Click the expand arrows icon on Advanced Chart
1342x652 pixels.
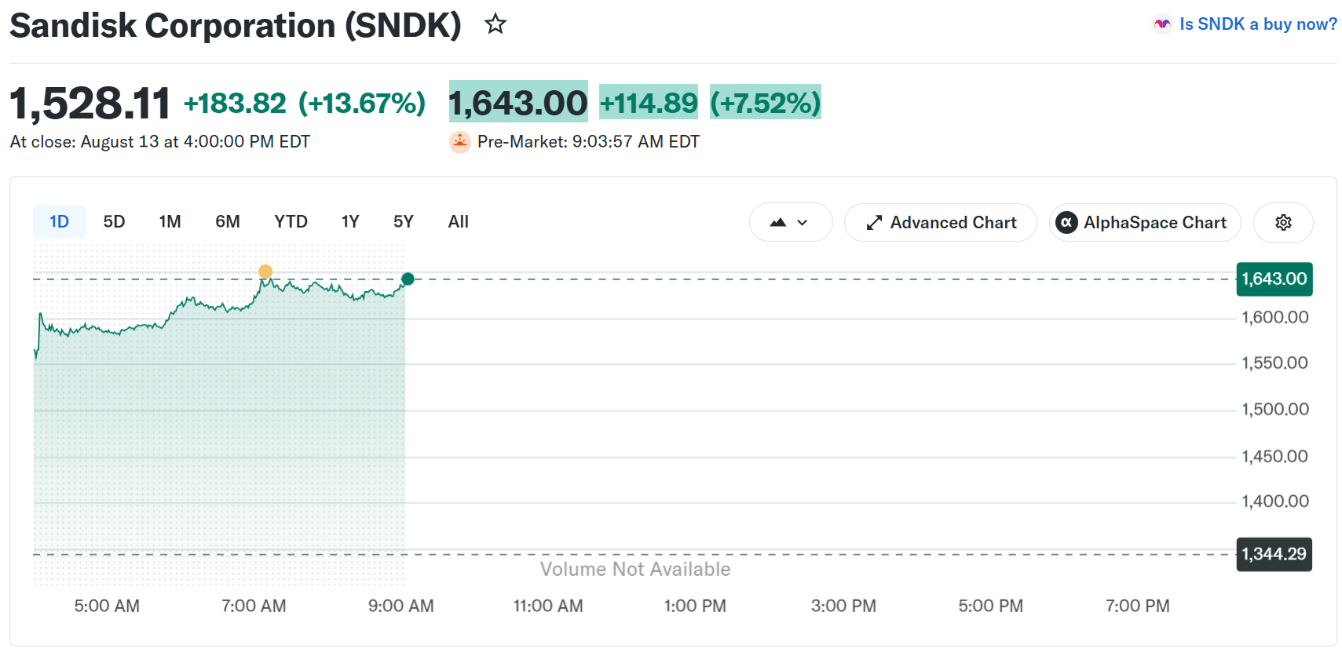tap(874, 223)
